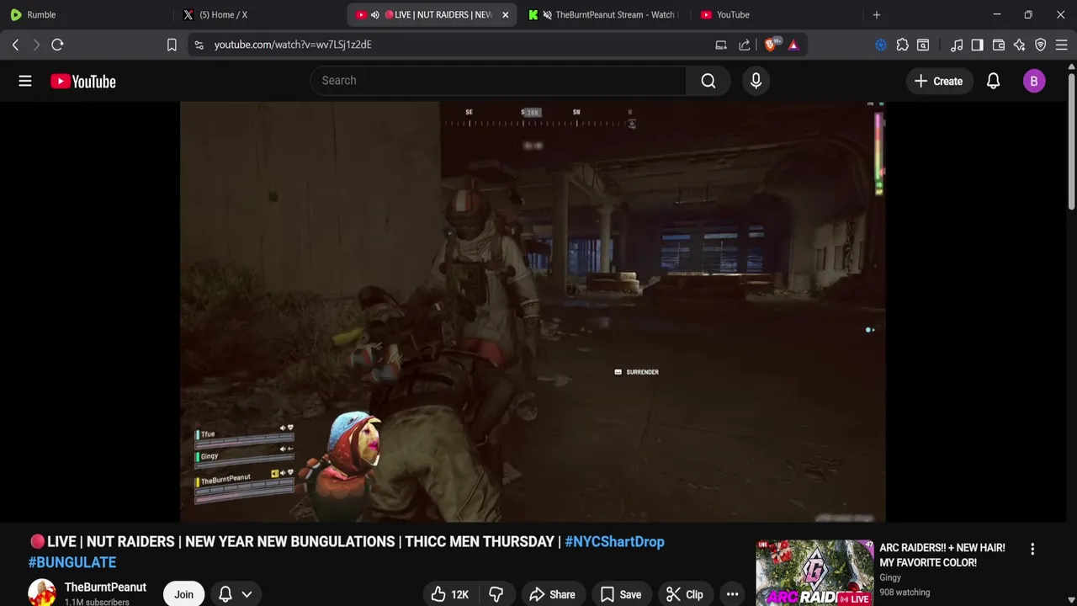Click the Share button

point(552,594)
